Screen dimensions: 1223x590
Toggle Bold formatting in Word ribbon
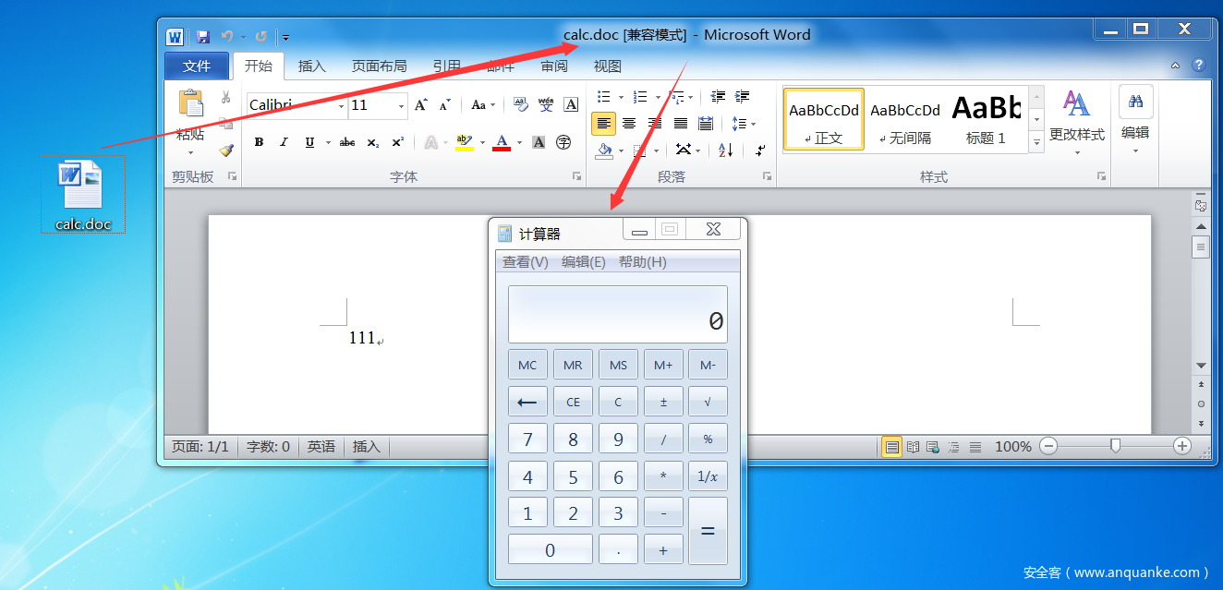pos(259,142)
